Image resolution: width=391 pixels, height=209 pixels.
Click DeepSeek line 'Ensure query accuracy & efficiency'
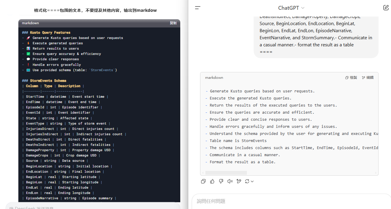(62, 54)
